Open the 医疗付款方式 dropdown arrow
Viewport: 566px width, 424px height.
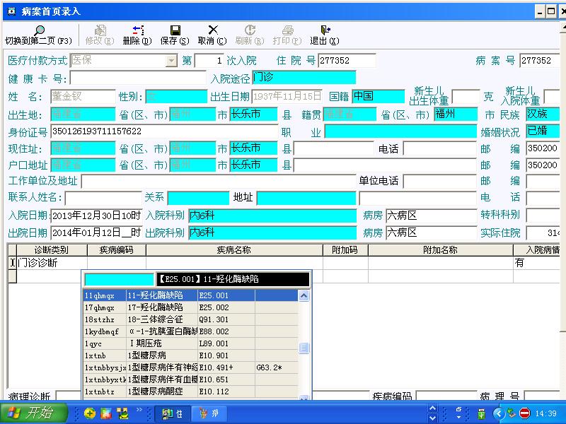[171, 61]
